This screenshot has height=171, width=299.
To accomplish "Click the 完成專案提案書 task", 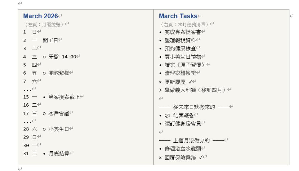I will point(183,32).
